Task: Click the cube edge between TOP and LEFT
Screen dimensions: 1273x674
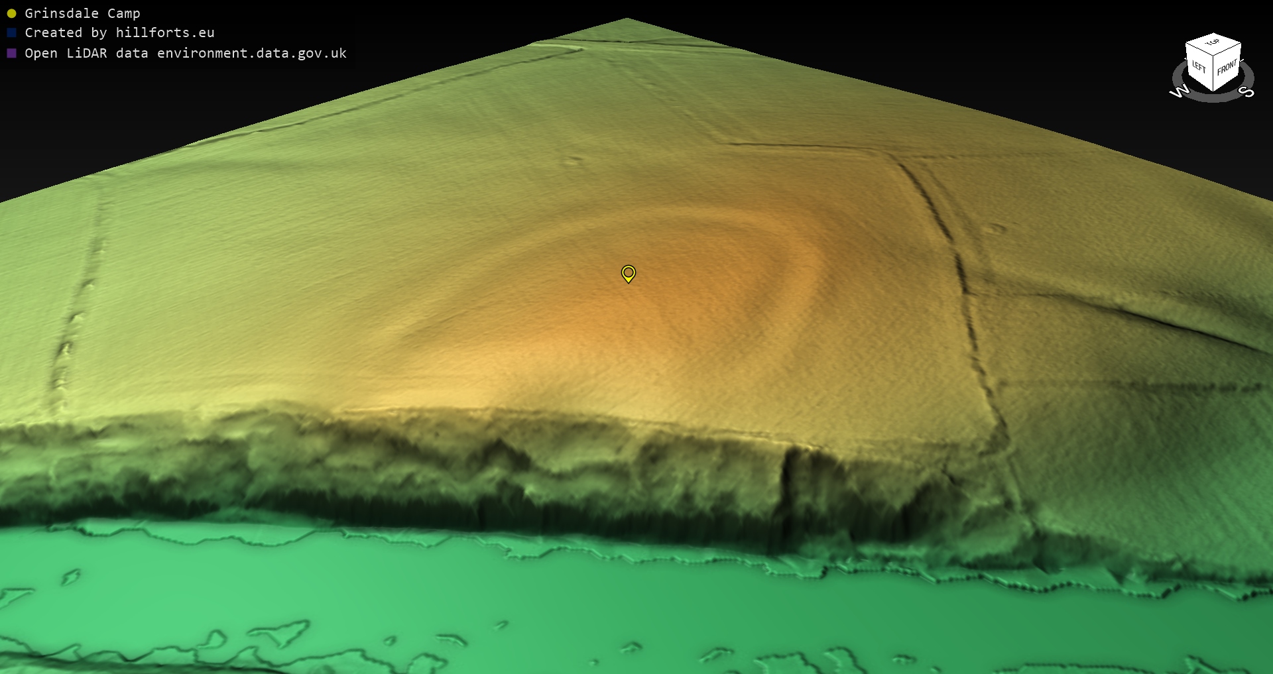Action: [x=1199, y=50]
